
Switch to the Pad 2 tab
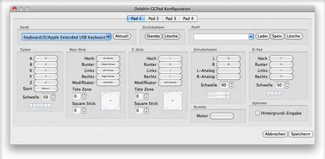(x=153, y=19)
